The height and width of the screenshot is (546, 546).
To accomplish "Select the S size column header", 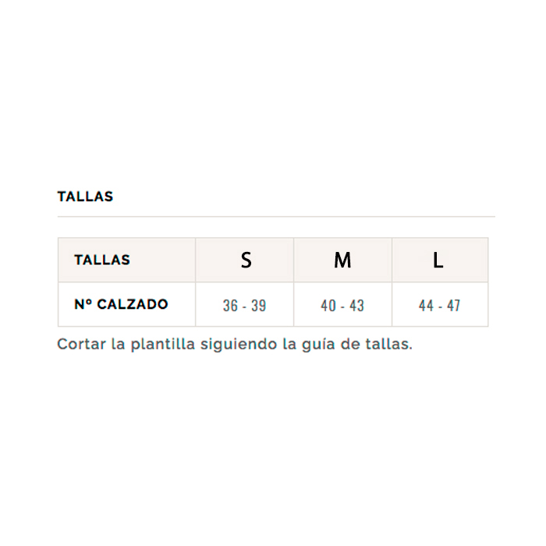I will tap(246, 261).
